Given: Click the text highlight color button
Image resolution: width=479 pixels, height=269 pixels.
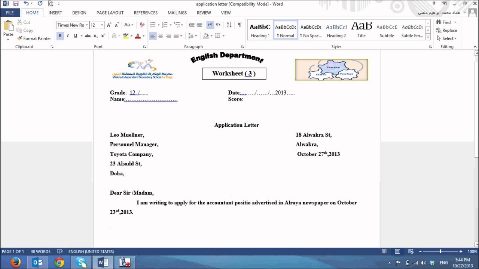Looking at the screenshot, I should click(x=126, y=36).
